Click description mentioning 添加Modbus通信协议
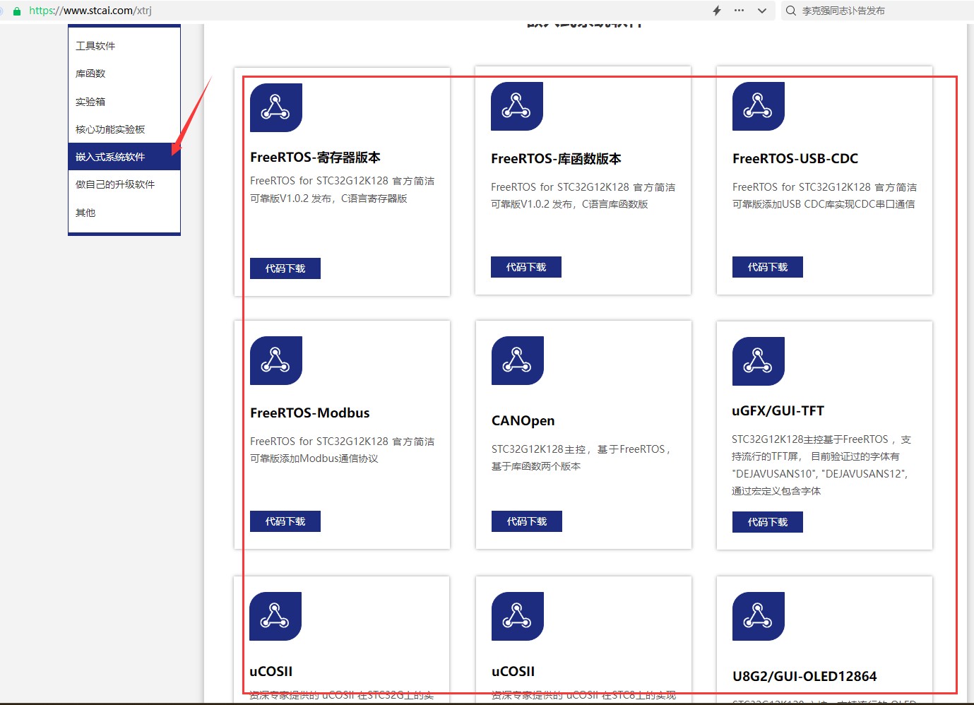The width and height of the screenshot is (974, 705). coord(343,450)
